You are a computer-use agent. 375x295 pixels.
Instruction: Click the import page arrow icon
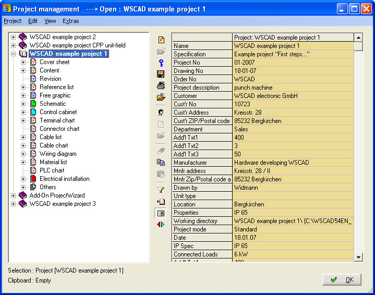coord(161,202)
